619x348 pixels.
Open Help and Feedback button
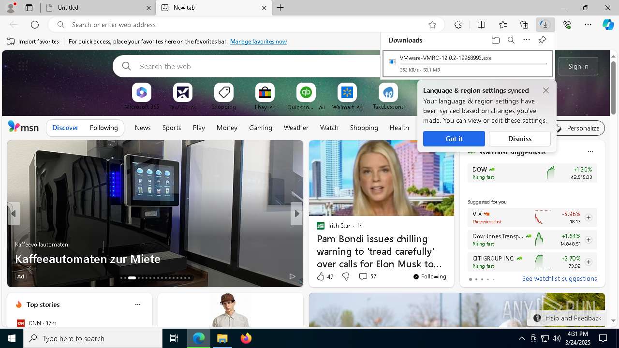pyautogui.click(x=568, y=318)
